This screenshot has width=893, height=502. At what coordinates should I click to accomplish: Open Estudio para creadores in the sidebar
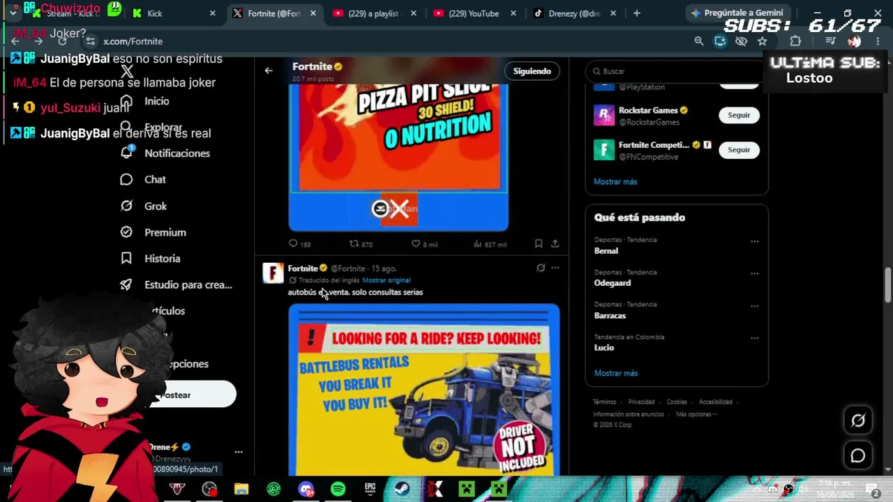tap(177, 284)
